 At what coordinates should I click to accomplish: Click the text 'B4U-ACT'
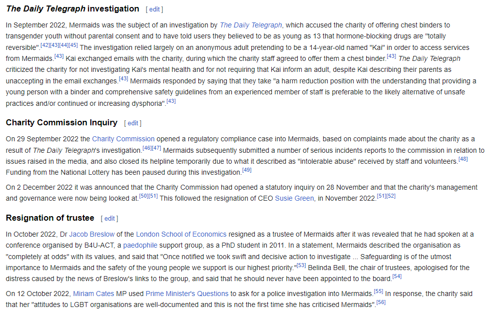(99, 246)
